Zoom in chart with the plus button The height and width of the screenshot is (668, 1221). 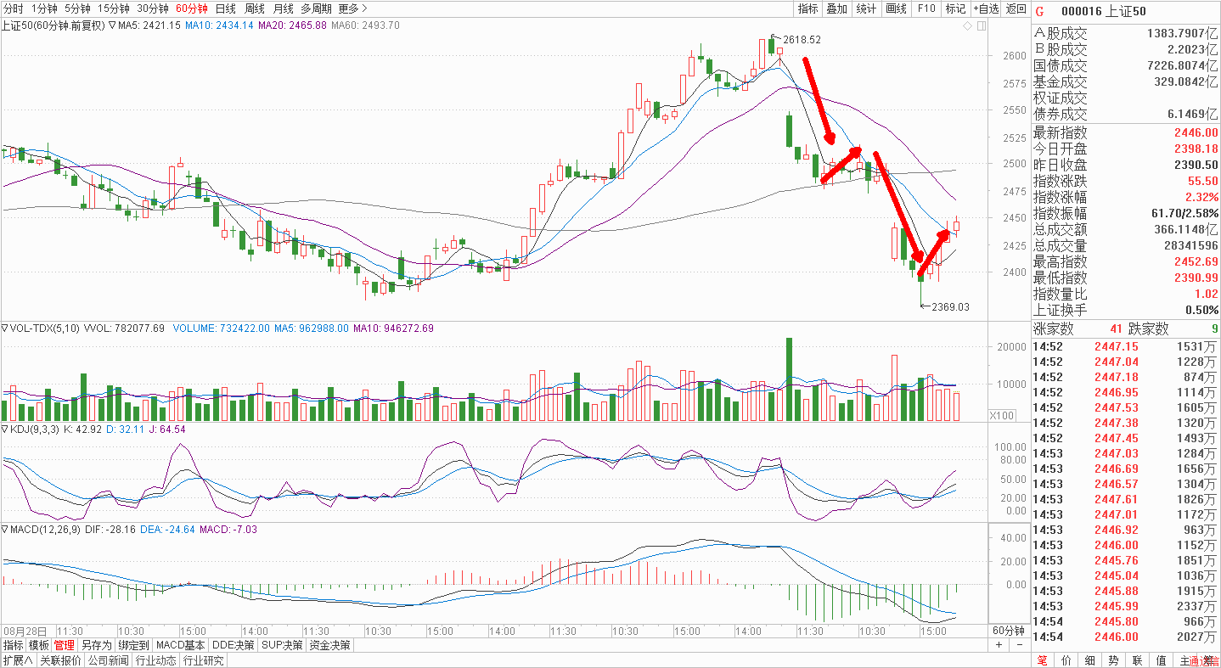[999, 645]
